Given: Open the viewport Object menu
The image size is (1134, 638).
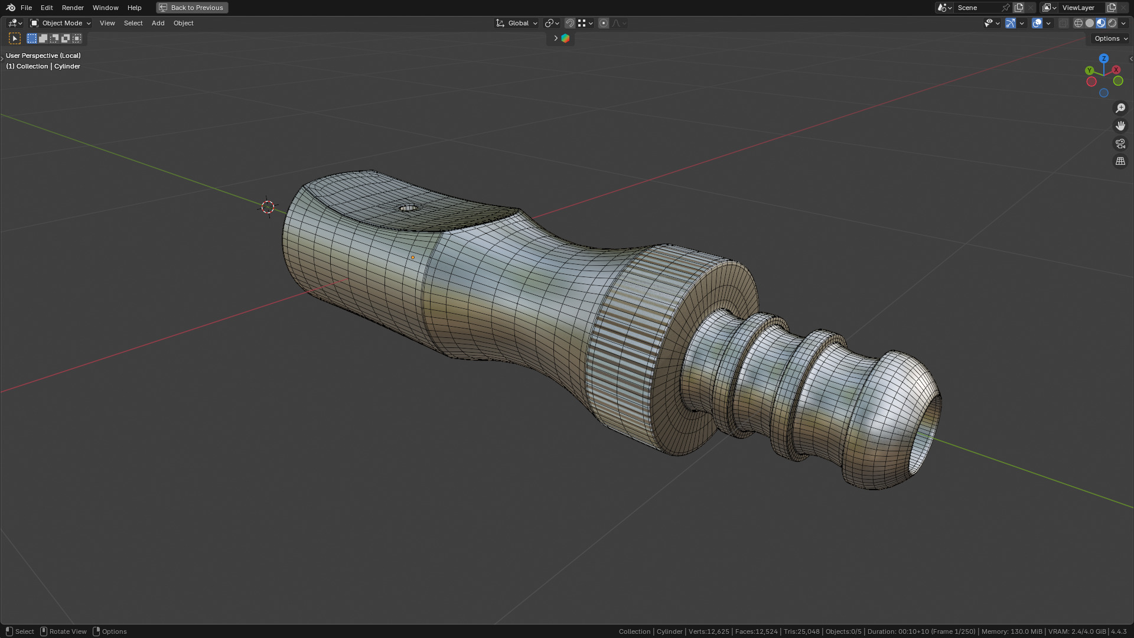Looking at the screenshot, I should (183, 23).
